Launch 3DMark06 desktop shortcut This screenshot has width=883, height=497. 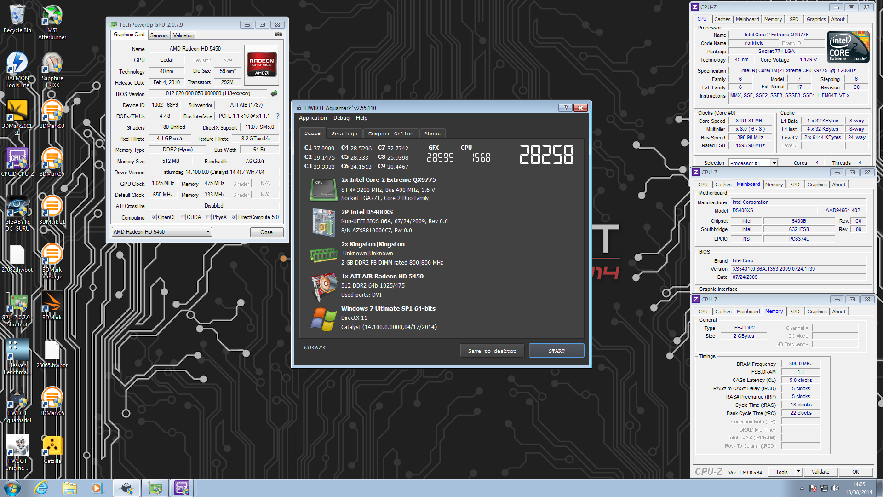[52, 162]
